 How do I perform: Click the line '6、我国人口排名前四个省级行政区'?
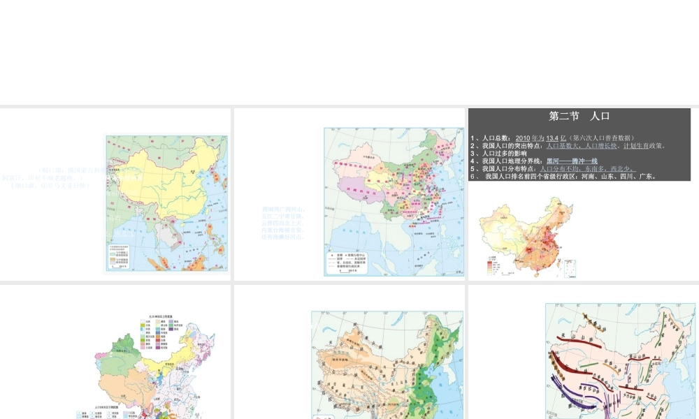[x=563, y=176]
